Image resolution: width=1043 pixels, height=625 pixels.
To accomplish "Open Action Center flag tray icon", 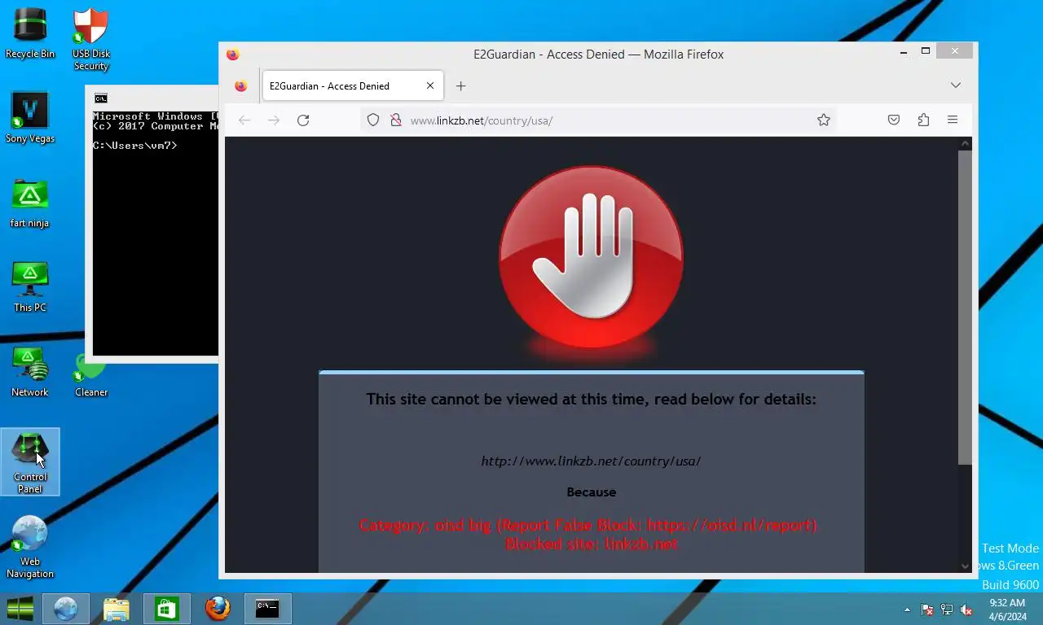I will (927, 610).
